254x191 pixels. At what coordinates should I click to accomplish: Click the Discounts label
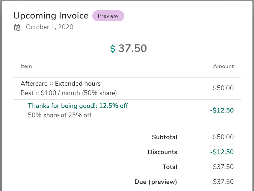pyautogui.click(x=163, y=152)
